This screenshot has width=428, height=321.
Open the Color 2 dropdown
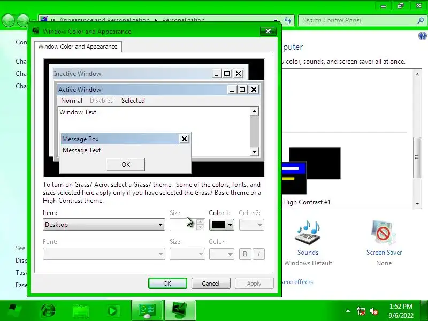pyautogui.click(x=251, y=225)
